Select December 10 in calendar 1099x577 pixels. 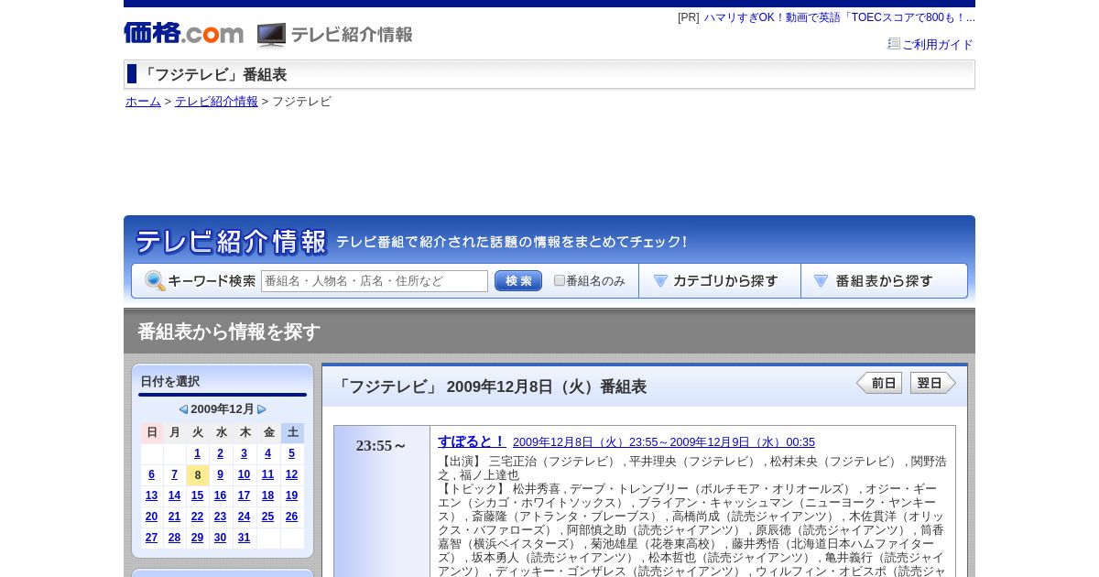pos(244,474)
